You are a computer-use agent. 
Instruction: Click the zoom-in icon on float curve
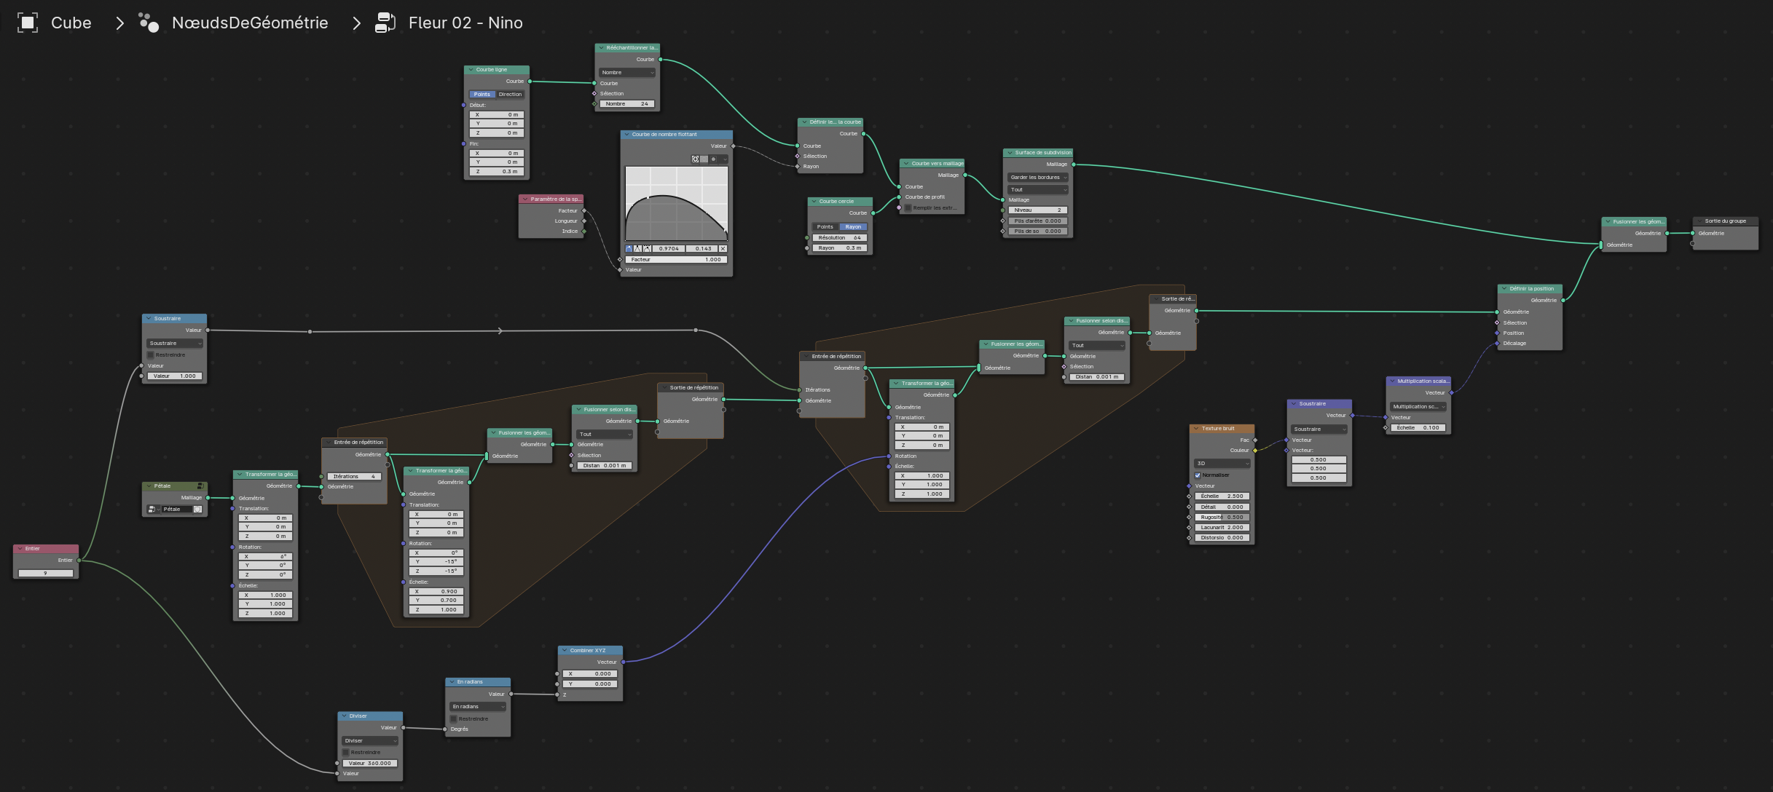pyautogui.click(x=695, y=159)
